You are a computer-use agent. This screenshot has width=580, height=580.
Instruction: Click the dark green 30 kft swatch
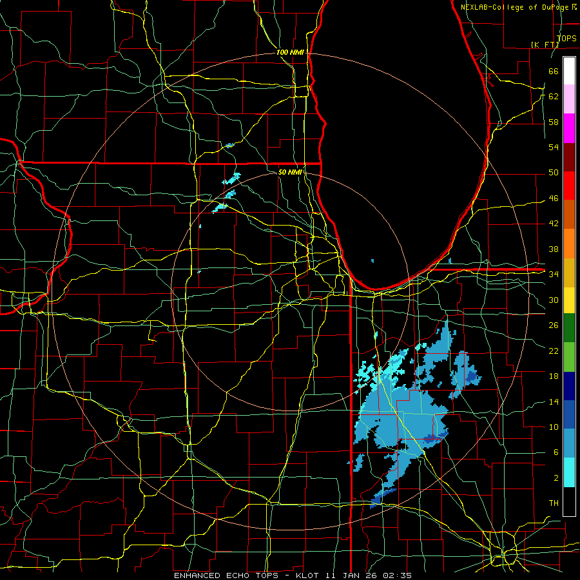pos(569,328)
